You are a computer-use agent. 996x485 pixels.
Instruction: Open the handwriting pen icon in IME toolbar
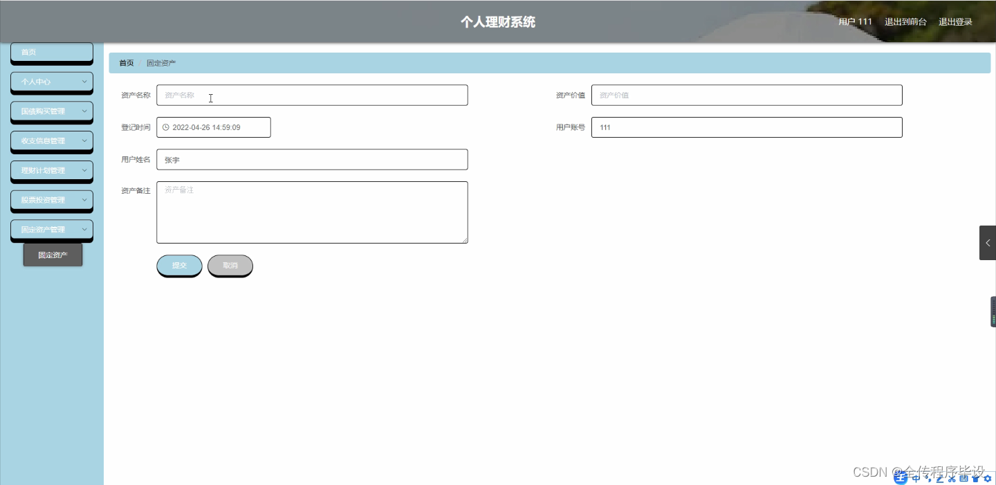click(939, 478)
